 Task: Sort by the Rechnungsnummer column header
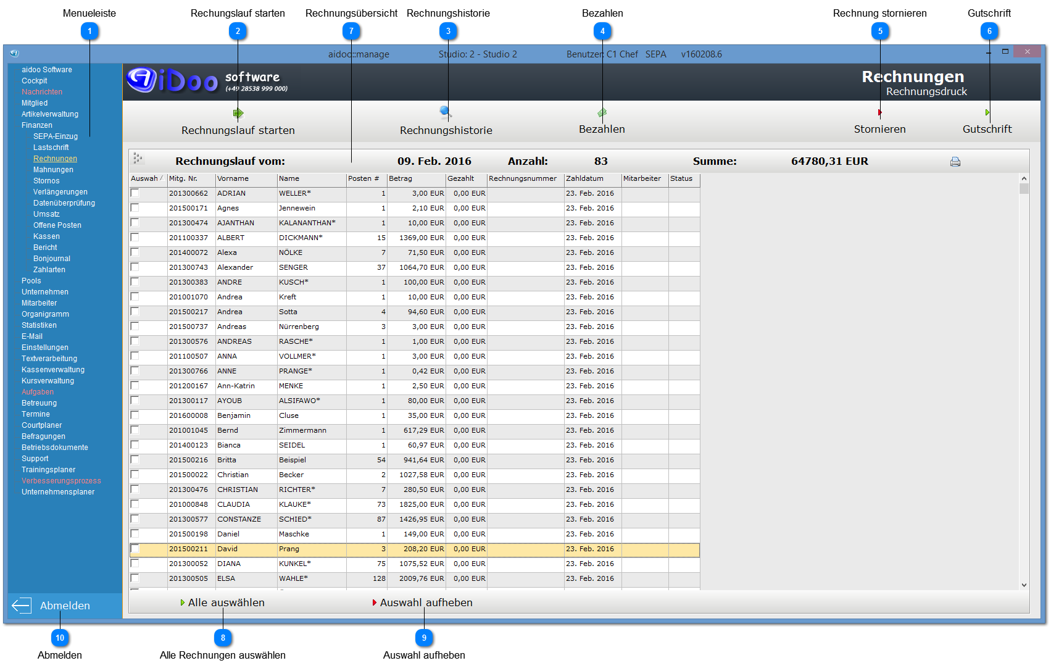525,179
